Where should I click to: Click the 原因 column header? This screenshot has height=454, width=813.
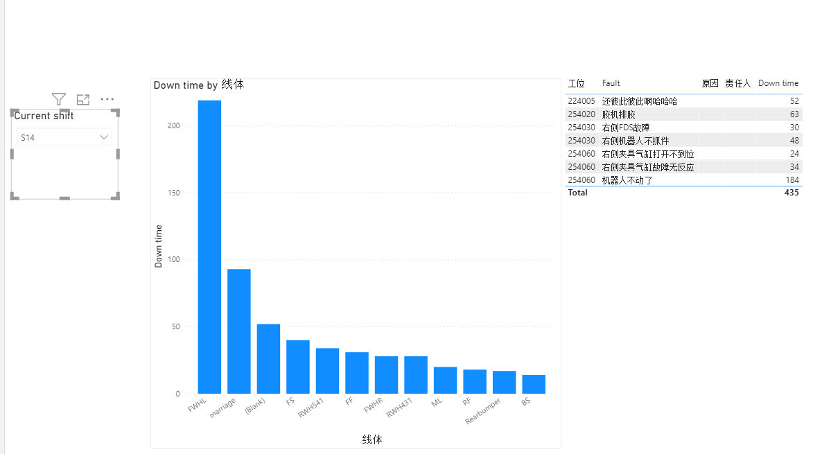(x=710, y=83)
